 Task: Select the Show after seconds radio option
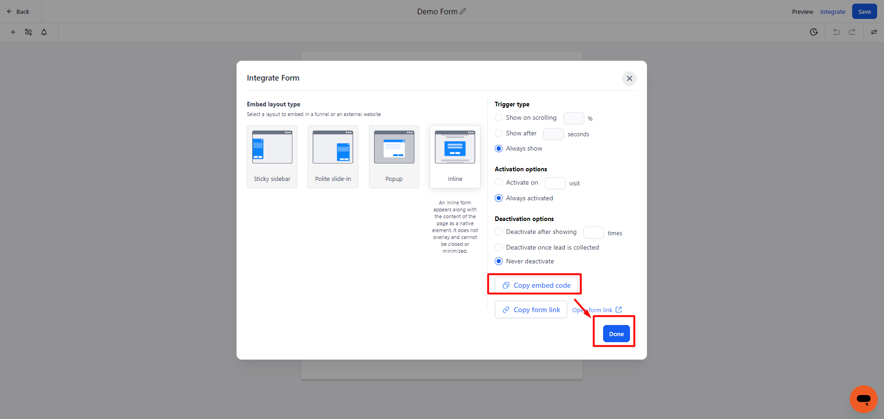pos(498,134)
